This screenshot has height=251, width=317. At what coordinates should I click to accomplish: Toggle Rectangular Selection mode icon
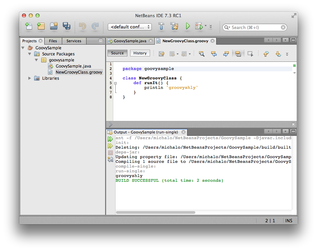(250, 54)
